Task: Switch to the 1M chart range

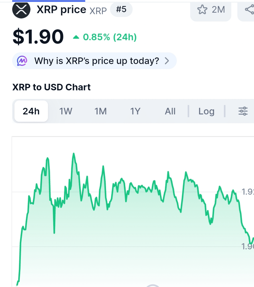Action: (101, 111)
